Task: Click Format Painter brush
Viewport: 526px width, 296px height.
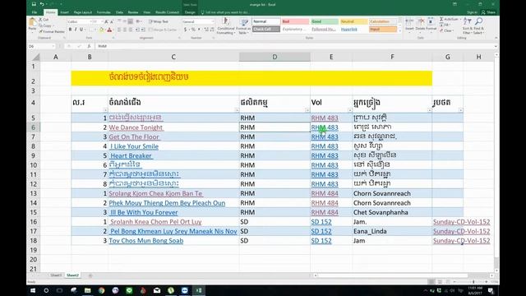Action: pyautogui.click(x=52, y=31)
